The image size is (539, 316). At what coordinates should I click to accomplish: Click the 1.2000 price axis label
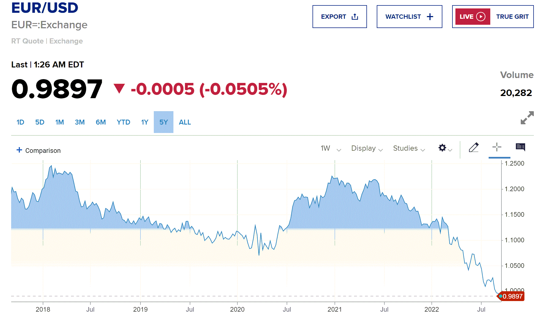(514, 189)
